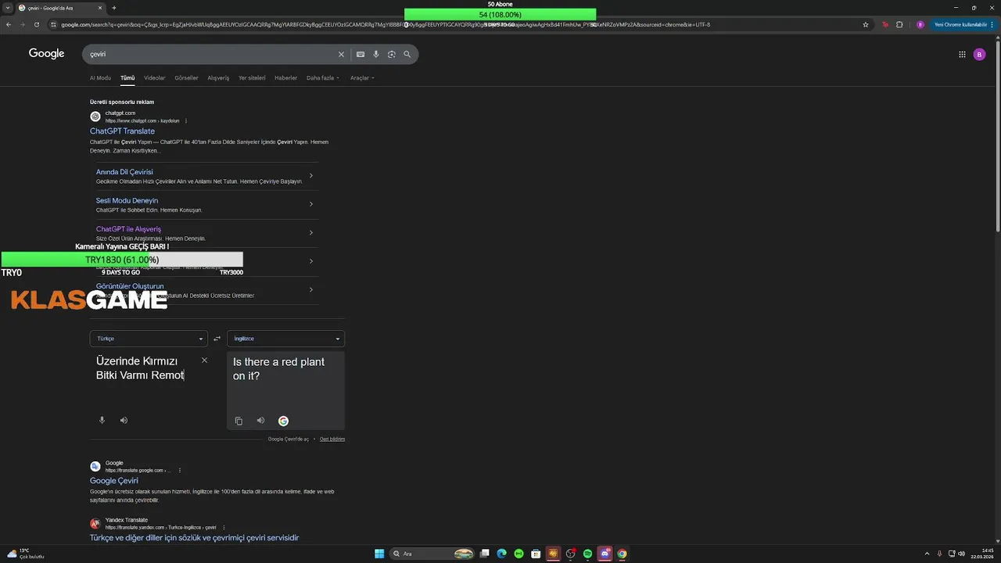Click the Geri bildirim feedback link

pyautogui.click(x=332, y=439)
